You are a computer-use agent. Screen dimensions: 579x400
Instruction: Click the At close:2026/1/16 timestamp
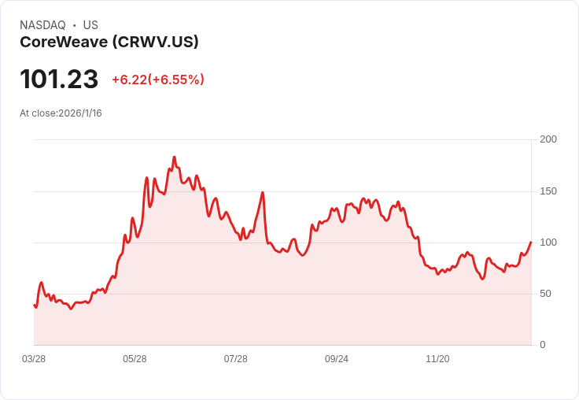click(61, 113)
